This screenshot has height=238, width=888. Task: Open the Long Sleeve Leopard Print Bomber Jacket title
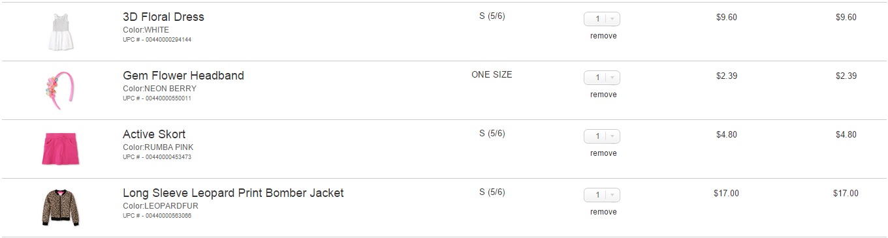coord(233,193)
